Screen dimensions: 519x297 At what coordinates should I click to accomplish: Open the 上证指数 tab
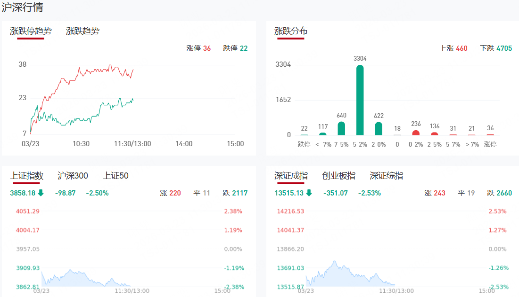tap(27, 176)
